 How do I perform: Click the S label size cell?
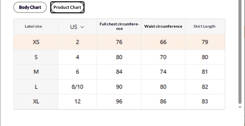[36, 57]
